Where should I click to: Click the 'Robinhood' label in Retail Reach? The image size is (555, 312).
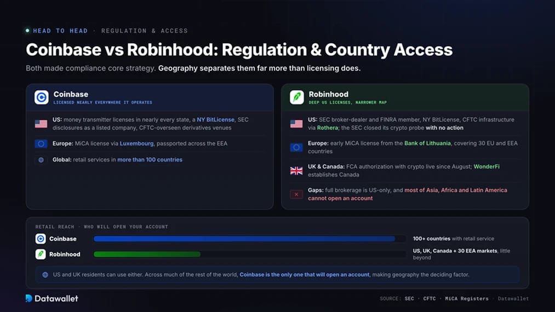65,254
